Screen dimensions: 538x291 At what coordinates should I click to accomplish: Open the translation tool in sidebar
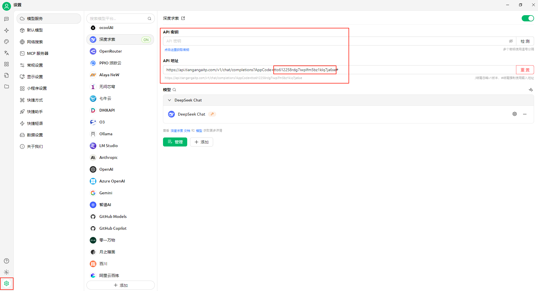click(6, 53)
